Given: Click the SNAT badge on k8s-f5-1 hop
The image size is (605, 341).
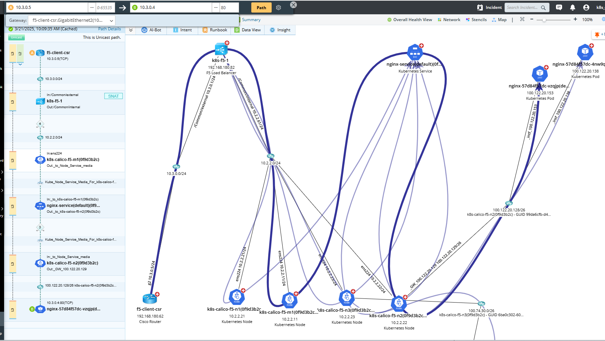Looking at the screenshot, I should click(x=113, y=96).
